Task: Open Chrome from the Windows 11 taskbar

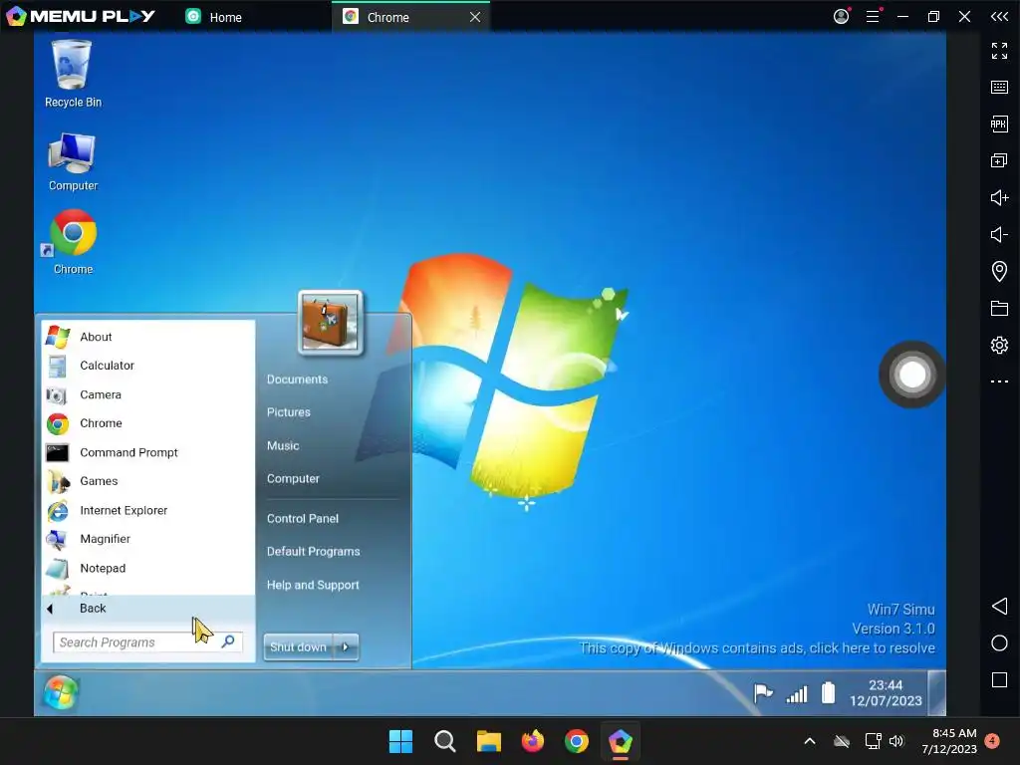Action: [x=577, y=741]
